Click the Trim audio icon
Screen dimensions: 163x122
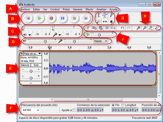107,28
